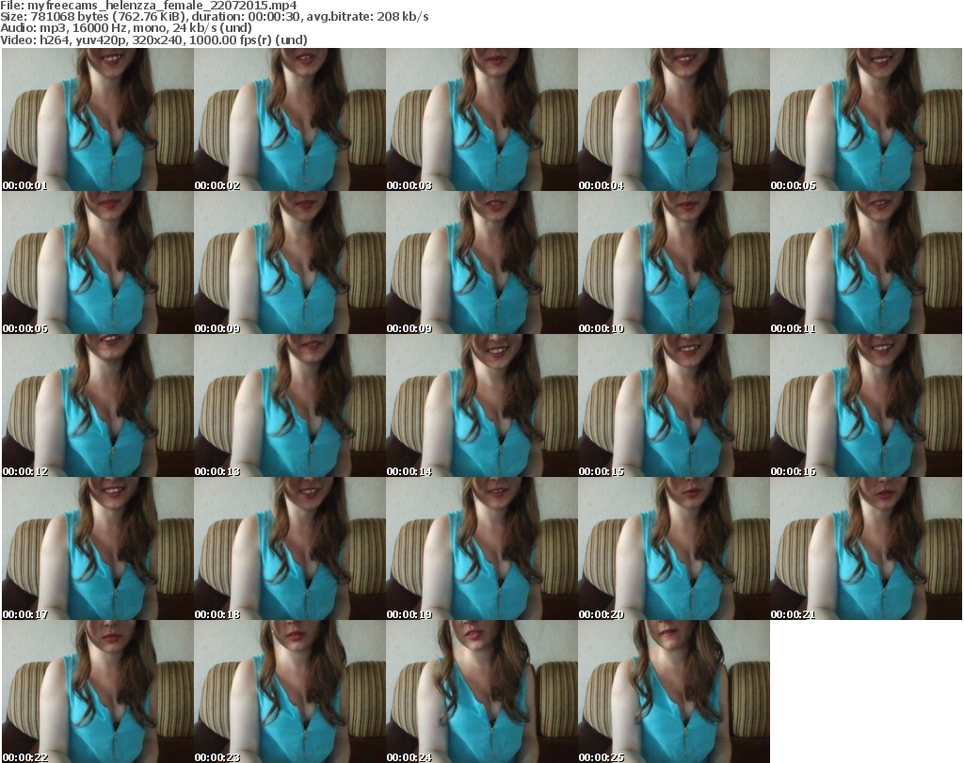Image resolution: width=964 pixels, height=763 pixels.
Task: Select the frame at 00:00:11
Action: coord(866,262)
